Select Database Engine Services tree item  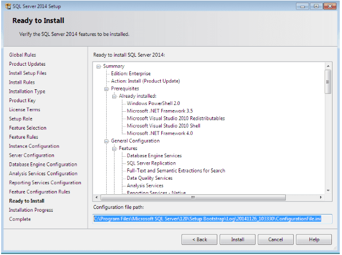pyautogui.click(x=154, y=156)
